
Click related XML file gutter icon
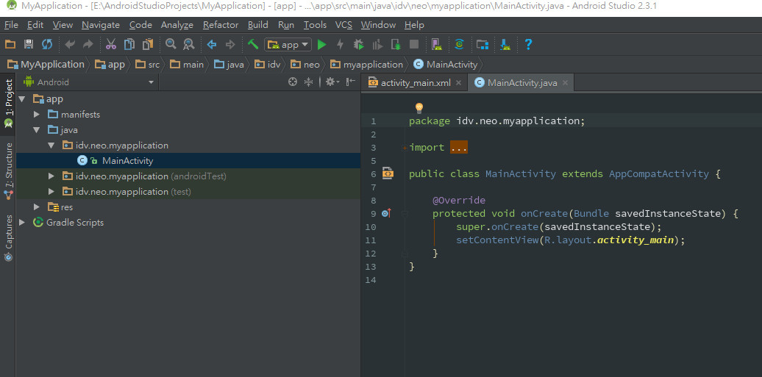tap(388, 173)
